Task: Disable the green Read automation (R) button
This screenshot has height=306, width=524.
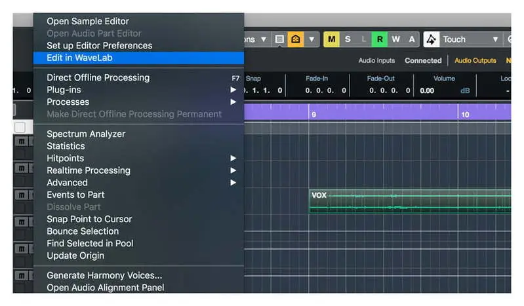Action: point(380,39)
